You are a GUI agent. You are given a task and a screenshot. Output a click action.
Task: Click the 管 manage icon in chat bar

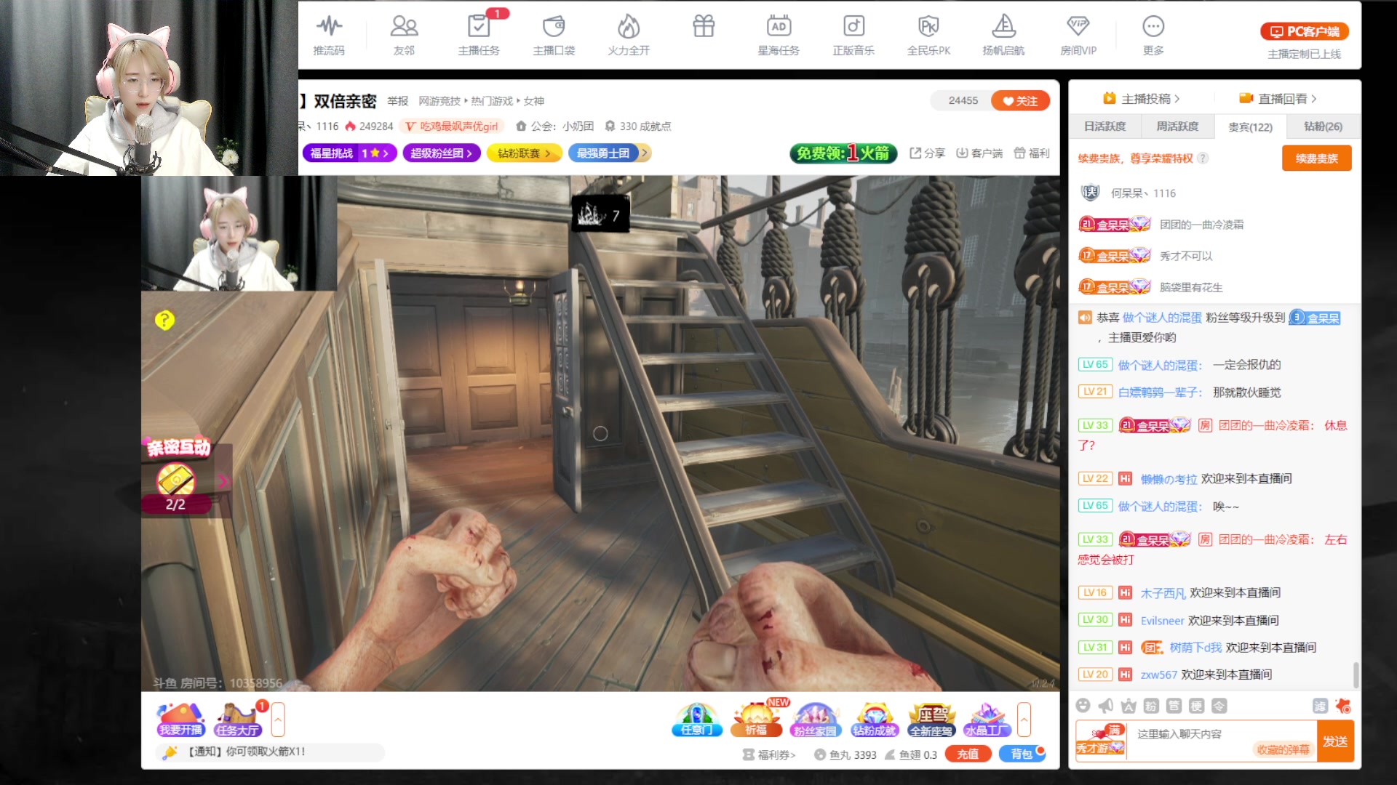coord(1174,706)
